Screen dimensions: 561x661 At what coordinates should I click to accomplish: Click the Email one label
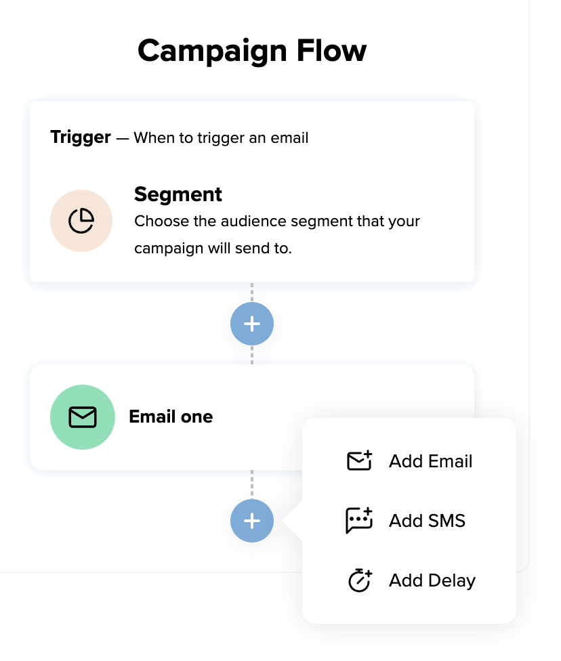170,417
